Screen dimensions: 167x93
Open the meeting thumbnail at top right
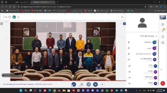click(163, 17)
